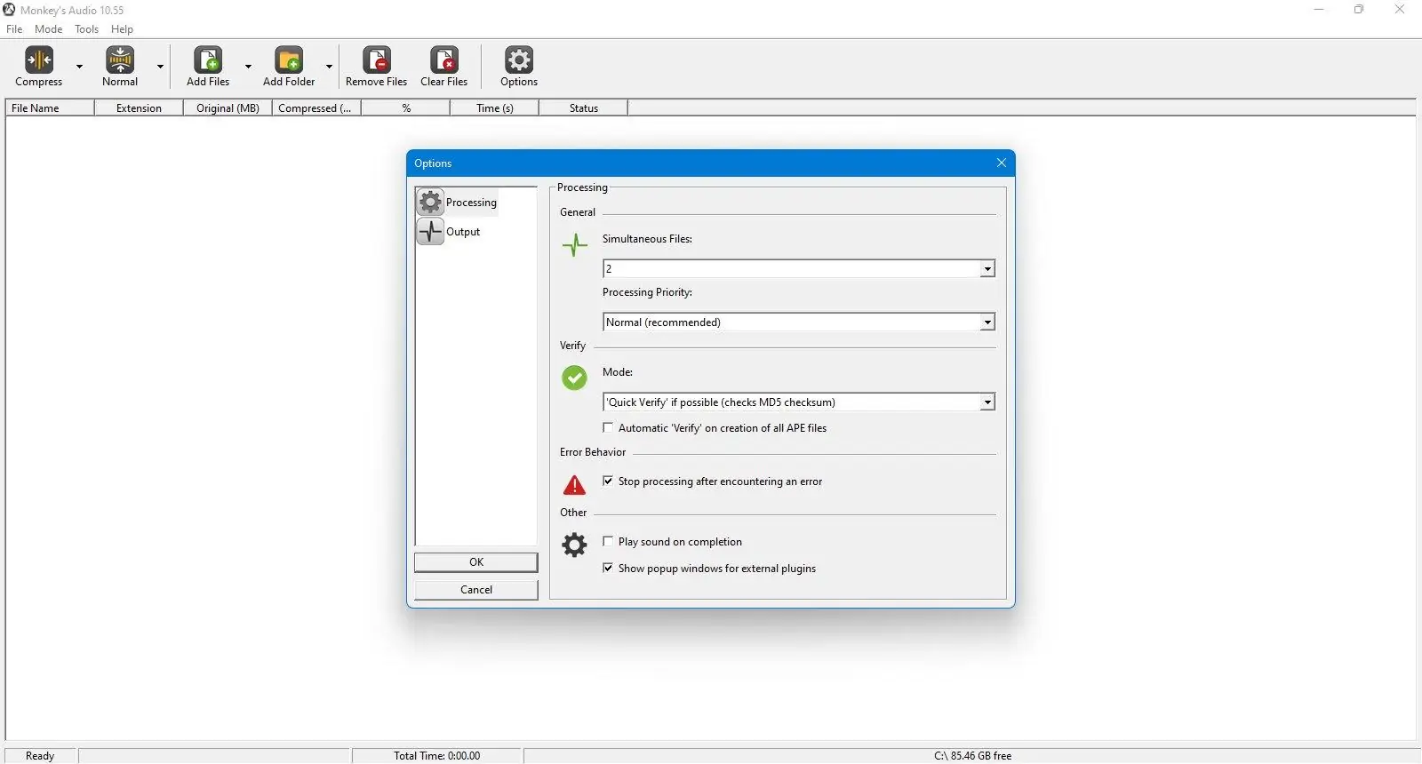Viewport: 1422px width, 764px height.
Task: Click the 'Simultaneous Files:' label
Action: [x=647, y=239]
